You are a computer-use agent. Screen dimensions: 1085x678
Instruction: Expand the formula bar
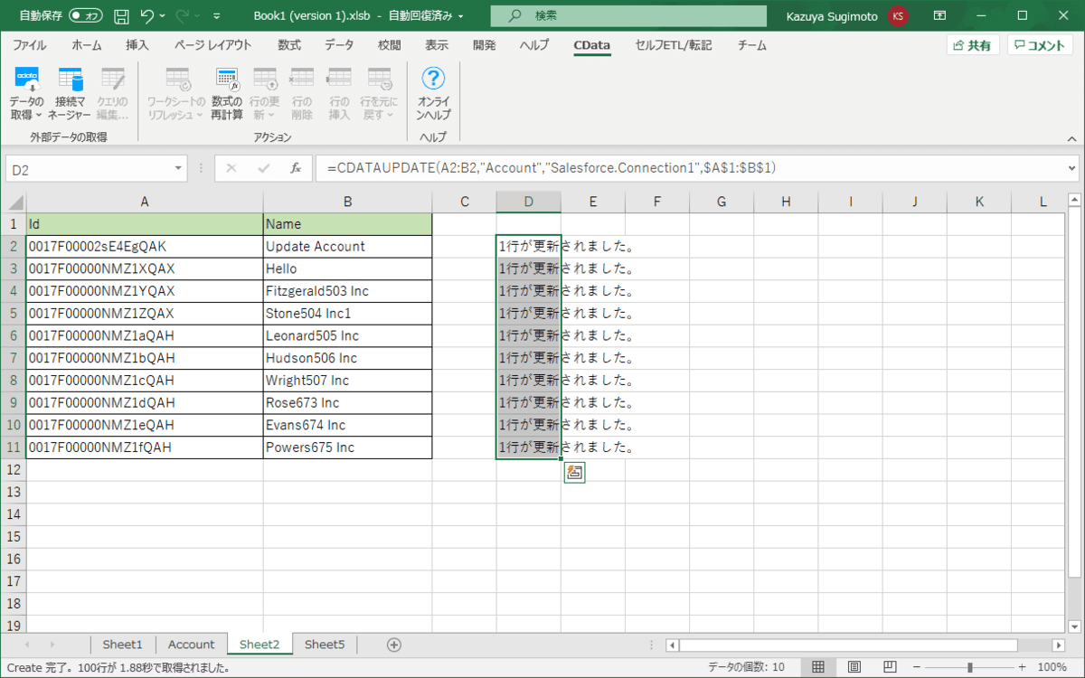pos(1072,168)
